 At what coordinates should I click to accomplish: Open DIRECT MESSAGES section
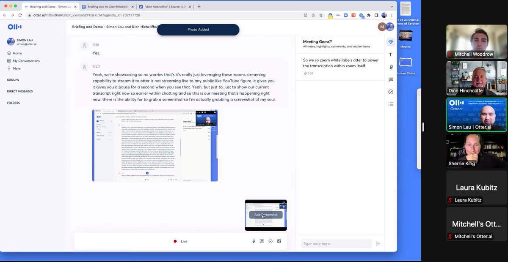[x=20, y=91]
